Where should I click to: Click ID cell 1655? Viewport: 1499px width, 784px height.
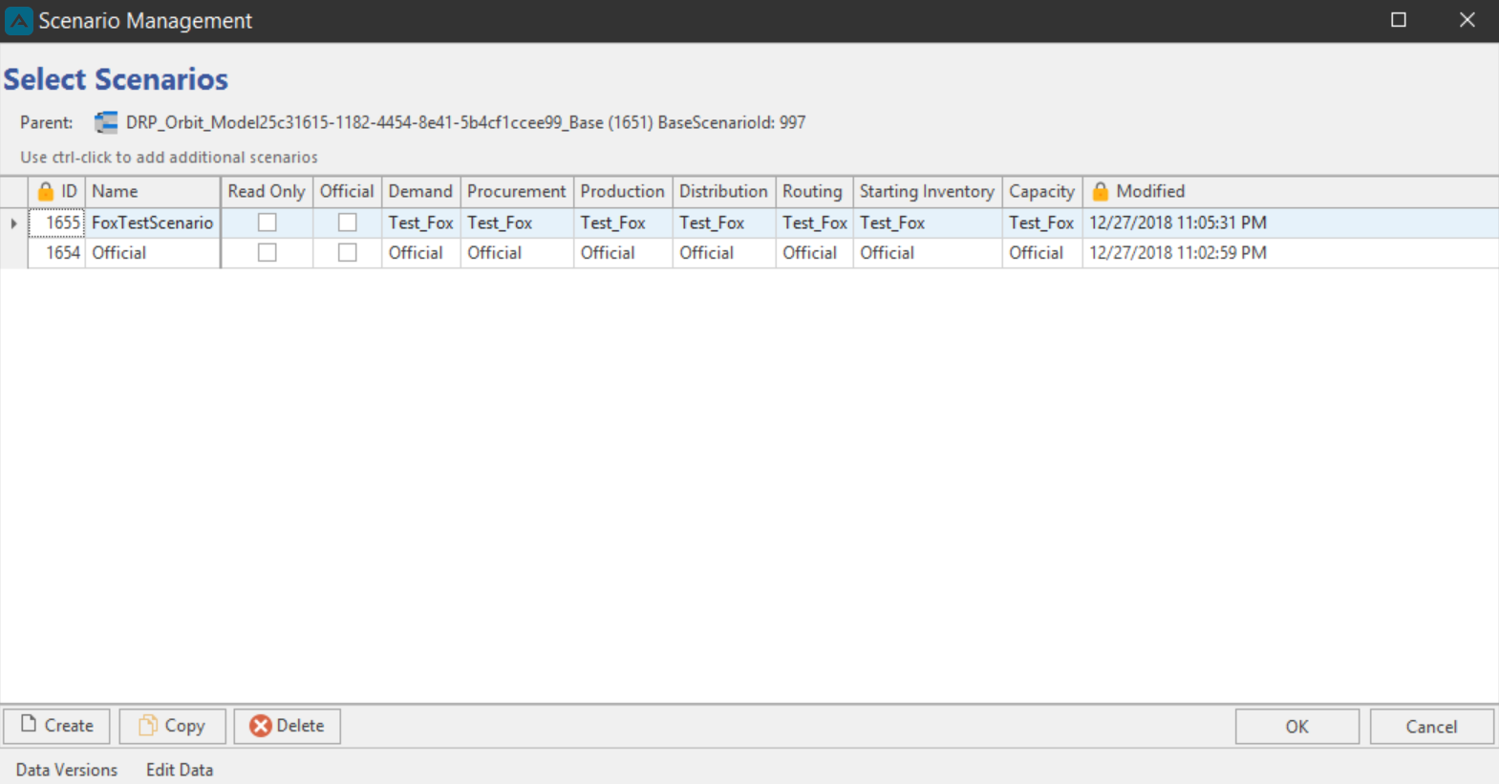pos(56,222)
